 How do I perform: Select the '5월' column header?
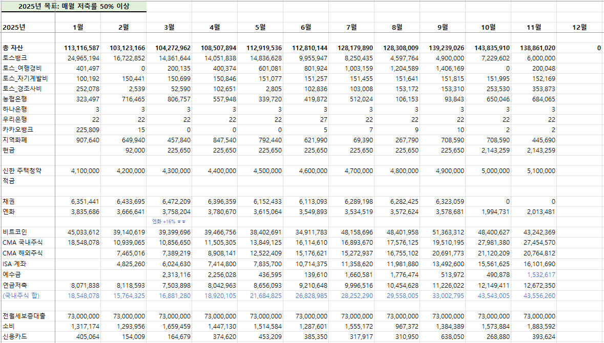coord(260,27)
